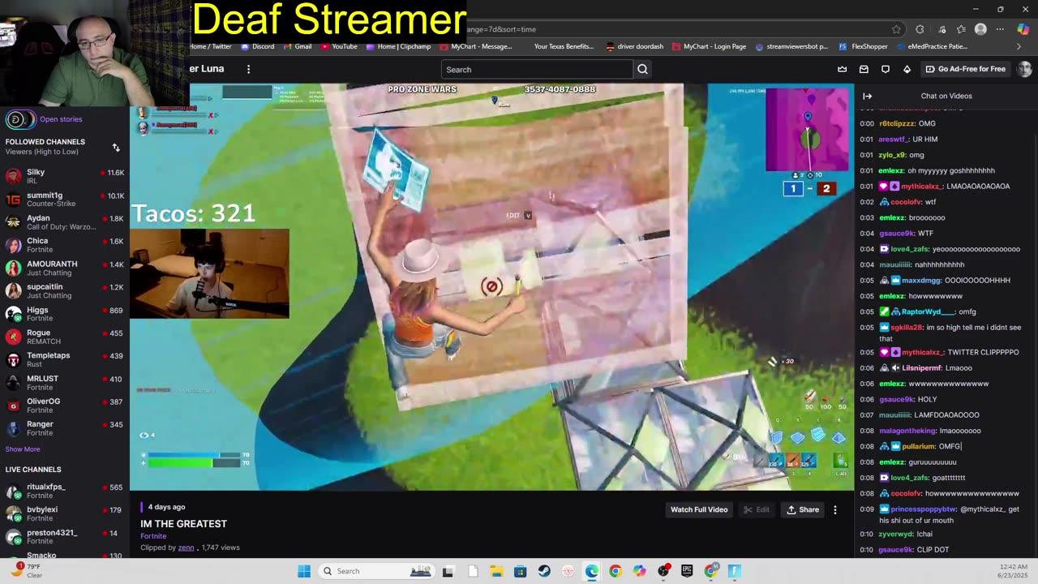Viewport: 1038px width, 584px height.
Task: Open MRLUST channel in sidebar
Action: (65, 383)
